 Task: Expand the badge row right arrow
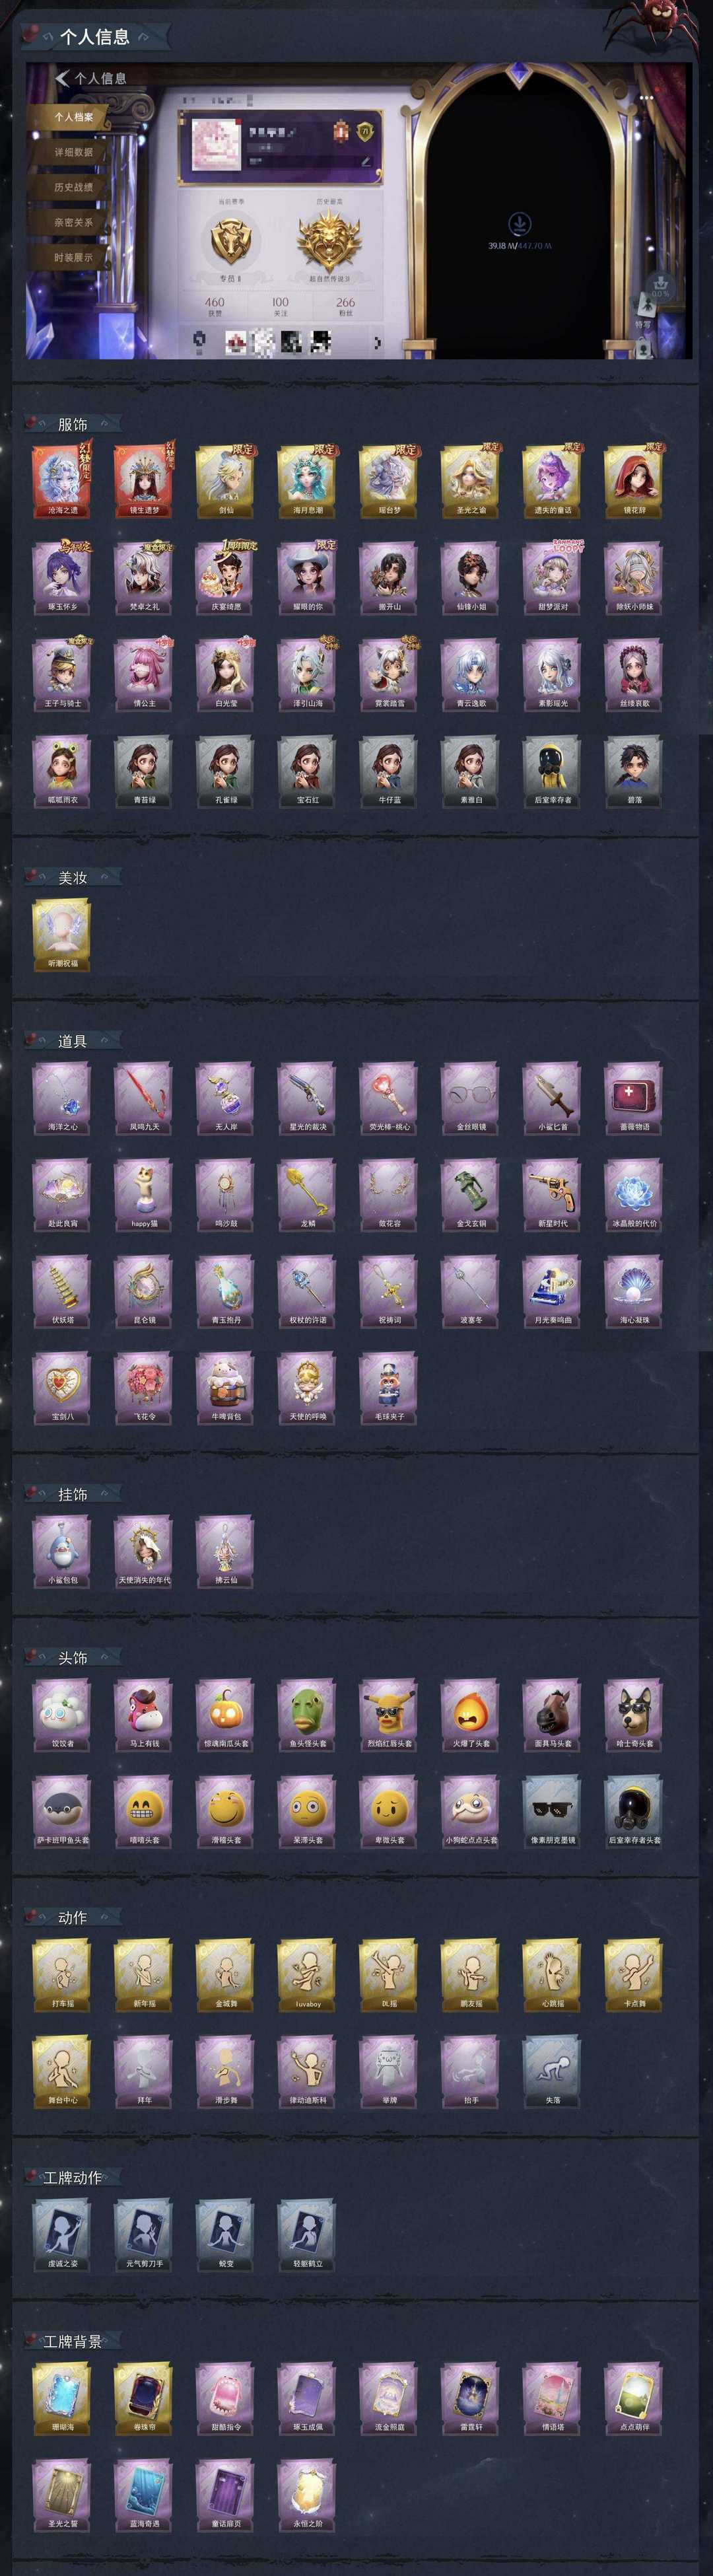(377, 342)
